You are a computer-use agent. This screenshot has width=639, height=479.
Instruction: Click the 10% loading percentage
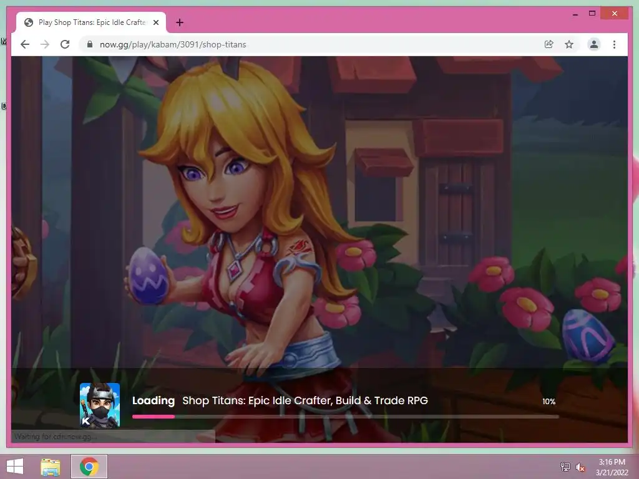(549, 402)
